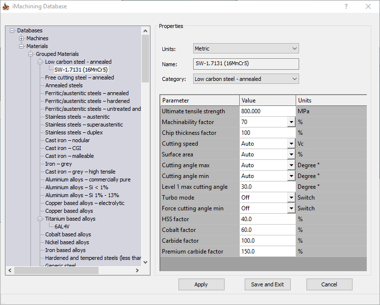The width and height of the screenshot is (380, 305).
Task: Click the help question mark icon
Action: pos(346,6)
